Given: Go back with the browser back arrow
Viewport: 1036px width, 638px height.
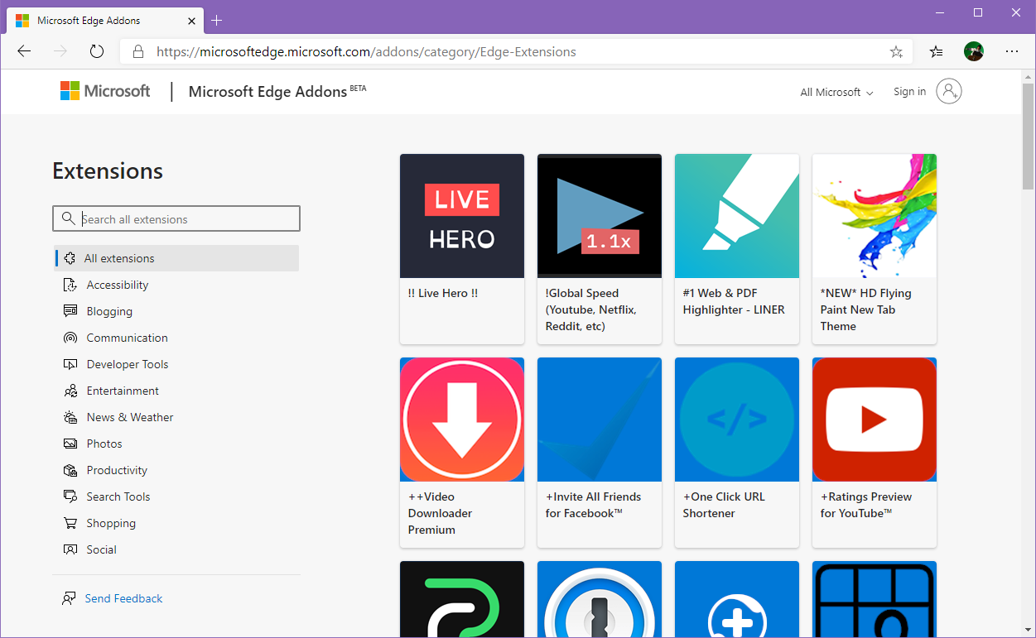Looking at the screenshot, I should click(x=24, y=51).
